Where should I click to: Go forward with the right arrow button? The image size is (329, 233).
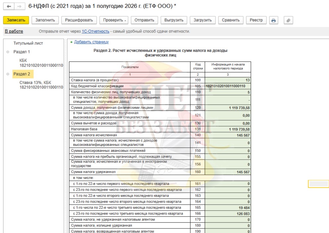pos(20,7)
